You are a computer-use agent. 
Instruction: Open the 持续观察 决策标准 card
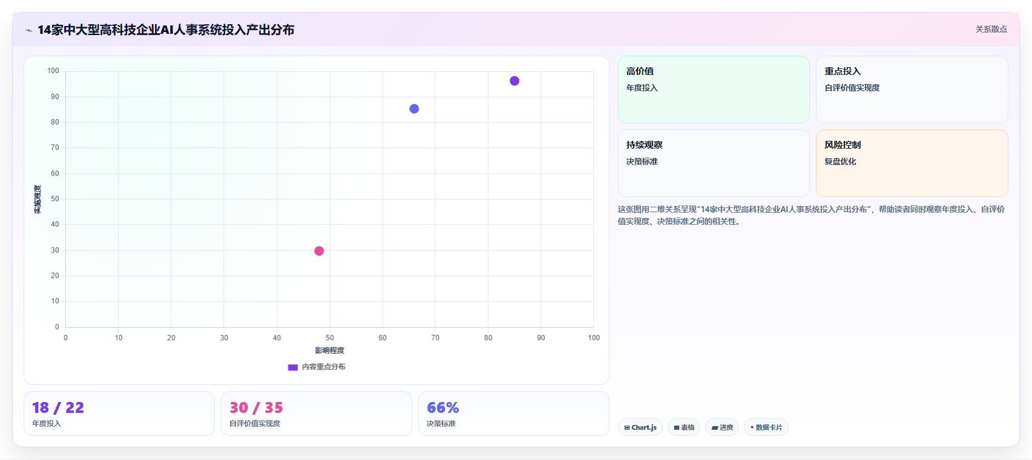(714, 163)
